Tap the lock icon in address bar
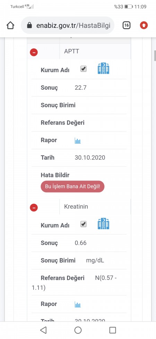 [29, 25]
